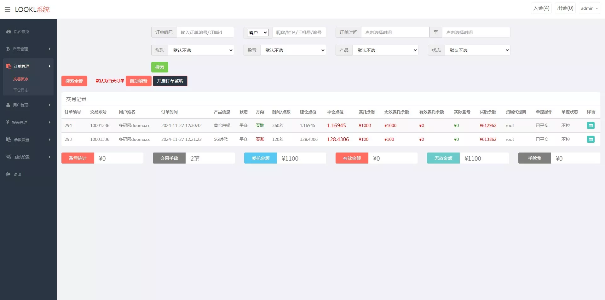Open detail icon for order 294
Image resolution: width=605 pixels, height=300 pixels.
point(591,125)
